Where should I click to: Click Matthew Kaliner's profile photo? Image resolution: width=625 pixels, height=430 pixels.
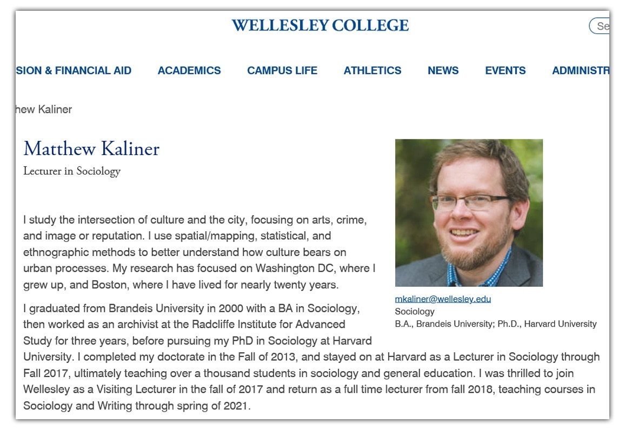(x=469, y=213)
